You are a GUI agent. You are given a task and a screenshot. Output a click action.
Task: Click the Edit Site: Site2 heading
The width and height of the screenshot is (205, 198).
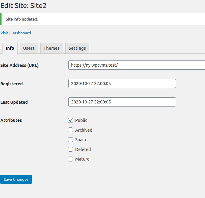[x=24, y=6]
